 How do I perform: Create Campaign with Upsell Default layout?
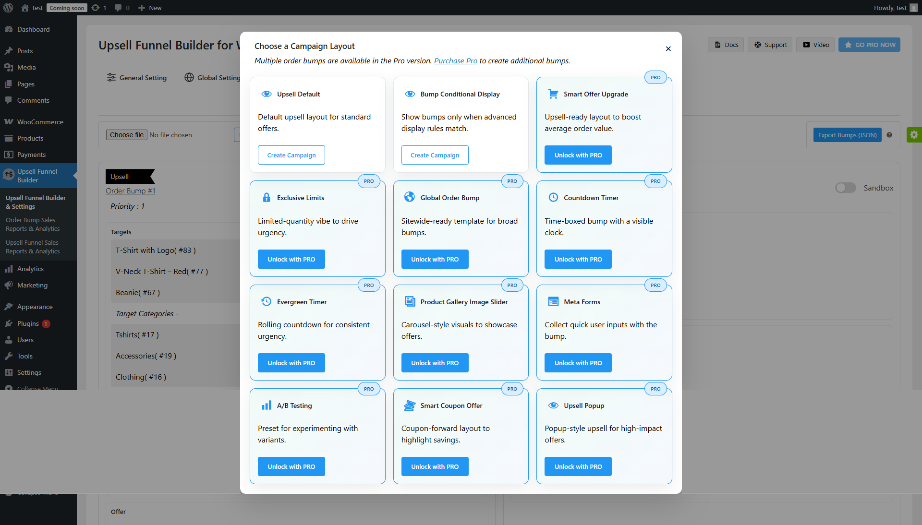[x=291, y=155]
